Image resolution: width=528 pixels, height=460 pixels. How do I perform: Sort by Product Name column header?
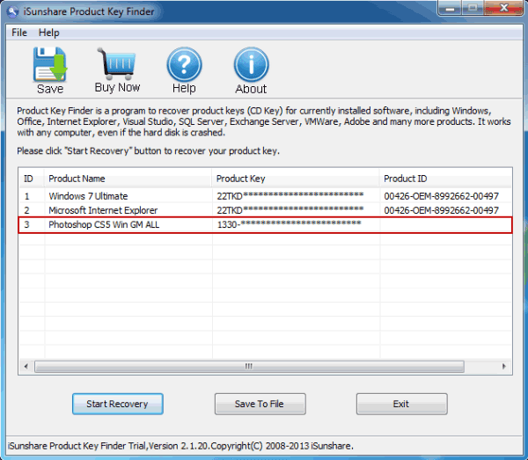click(x=128, y=179)
